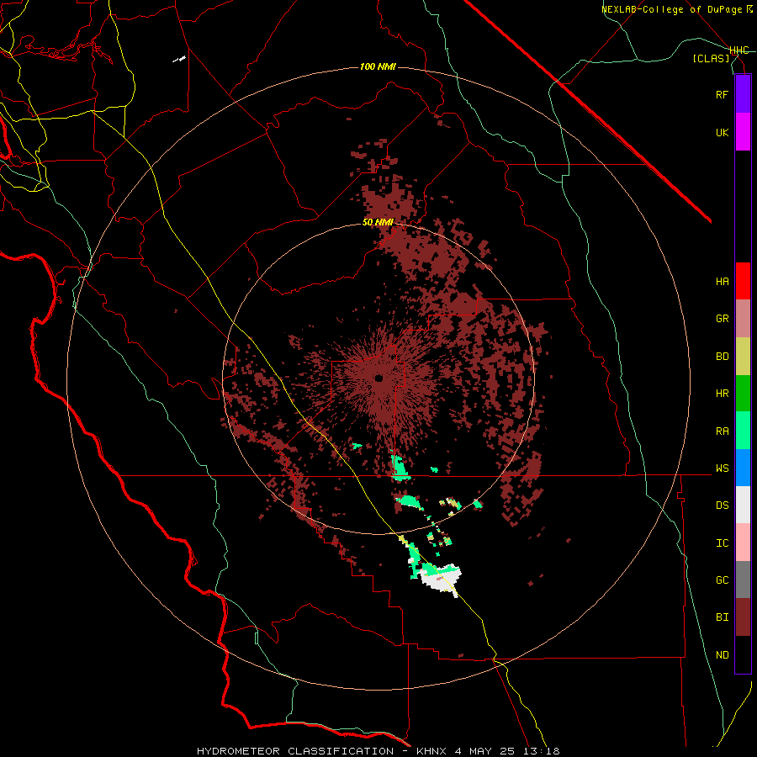Click the WS legend label
Screen dimensions: 757x757
pos(722,468)
